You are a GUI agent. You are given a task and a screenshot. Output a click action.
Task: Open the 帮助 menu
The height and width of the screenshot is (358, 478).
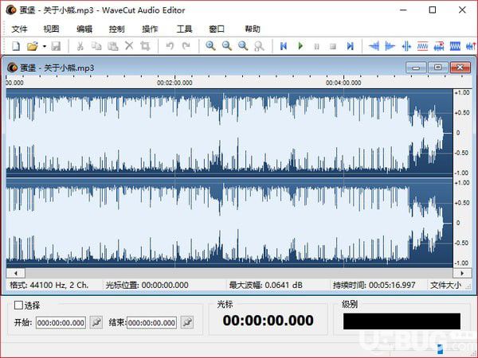point(253,29)
